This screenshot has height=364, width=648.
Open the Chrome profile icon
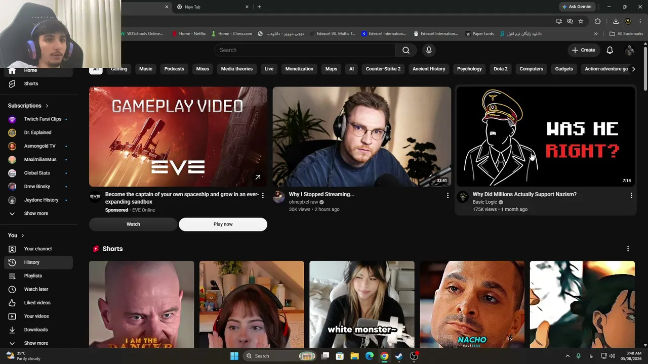[x=628, y=21]
